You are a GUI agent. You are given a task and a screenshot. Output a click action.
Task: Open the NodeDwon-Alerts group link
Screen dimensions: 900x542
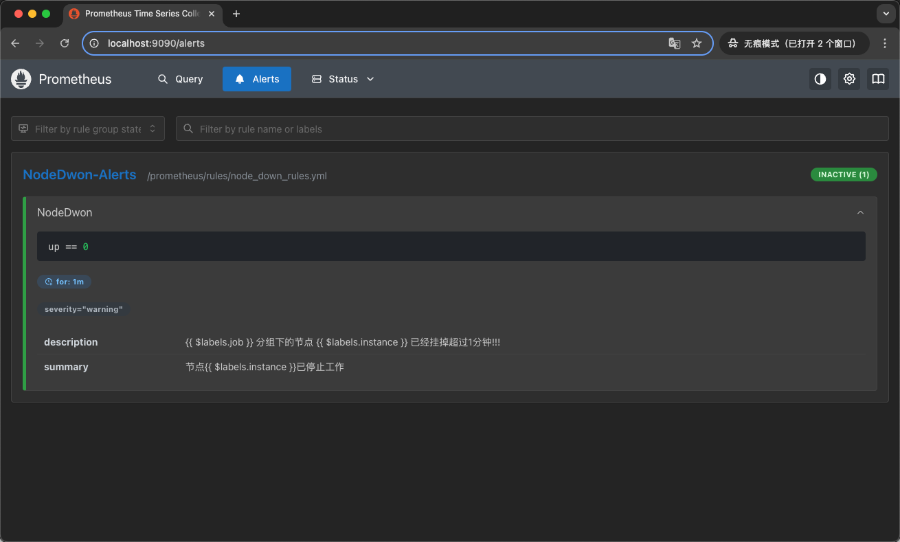(79, 174)
